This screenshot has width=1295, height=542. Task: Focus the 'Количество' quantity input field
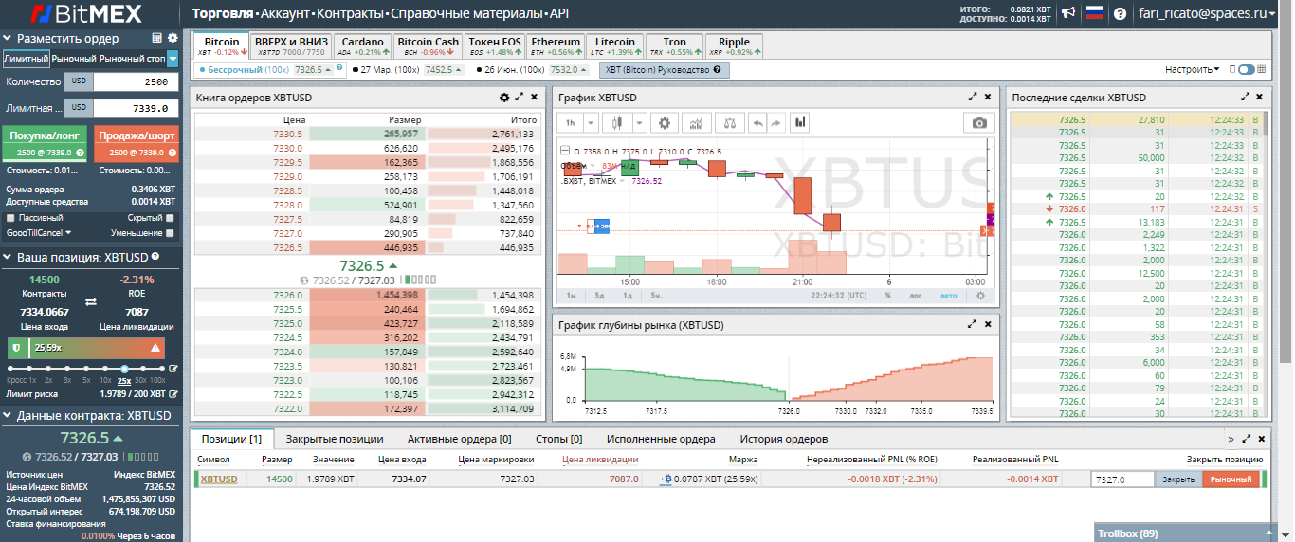136,82
